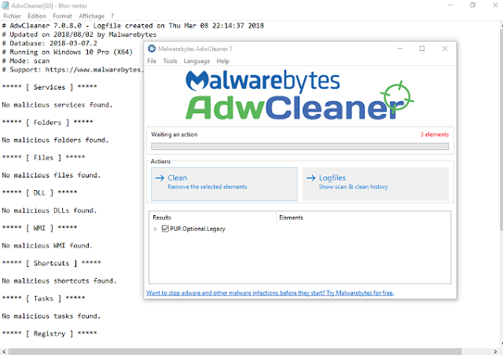This screenshot has height=355, width=503.
Task: Click the 'Waiting an action' status text
Action: point(174,134)
